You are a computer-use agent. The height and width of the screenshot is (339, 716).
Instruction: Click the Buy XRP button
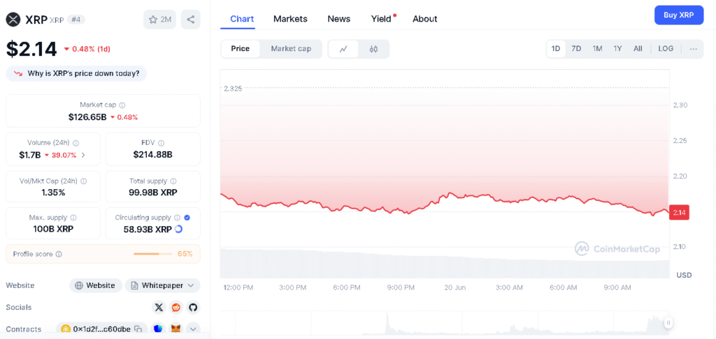[x=678, y=15]
